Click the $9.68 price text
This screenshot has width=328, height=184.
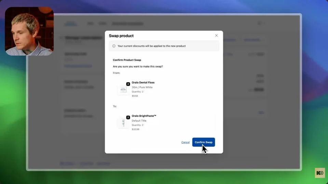click(135, 96)
